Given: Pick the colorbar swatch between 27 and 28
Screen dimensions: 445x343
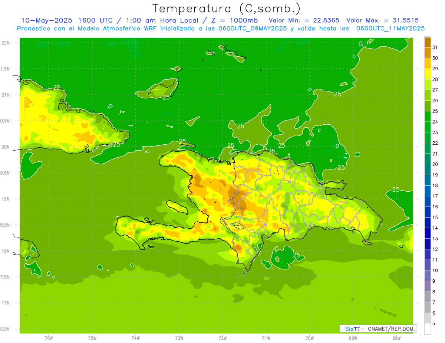Looking at the screenshot, I should 428,85.
